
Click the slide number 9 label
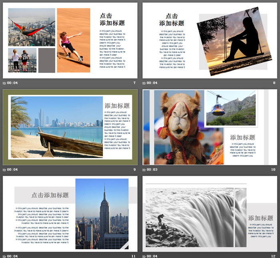134,169
